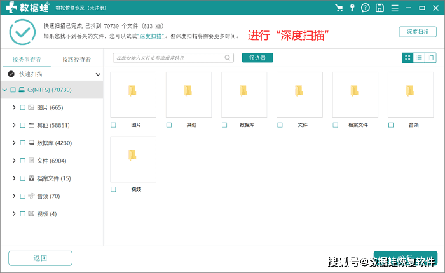
Task: Check the 其他 (58851) tree checkbox
Action: [x=23, y=125]
